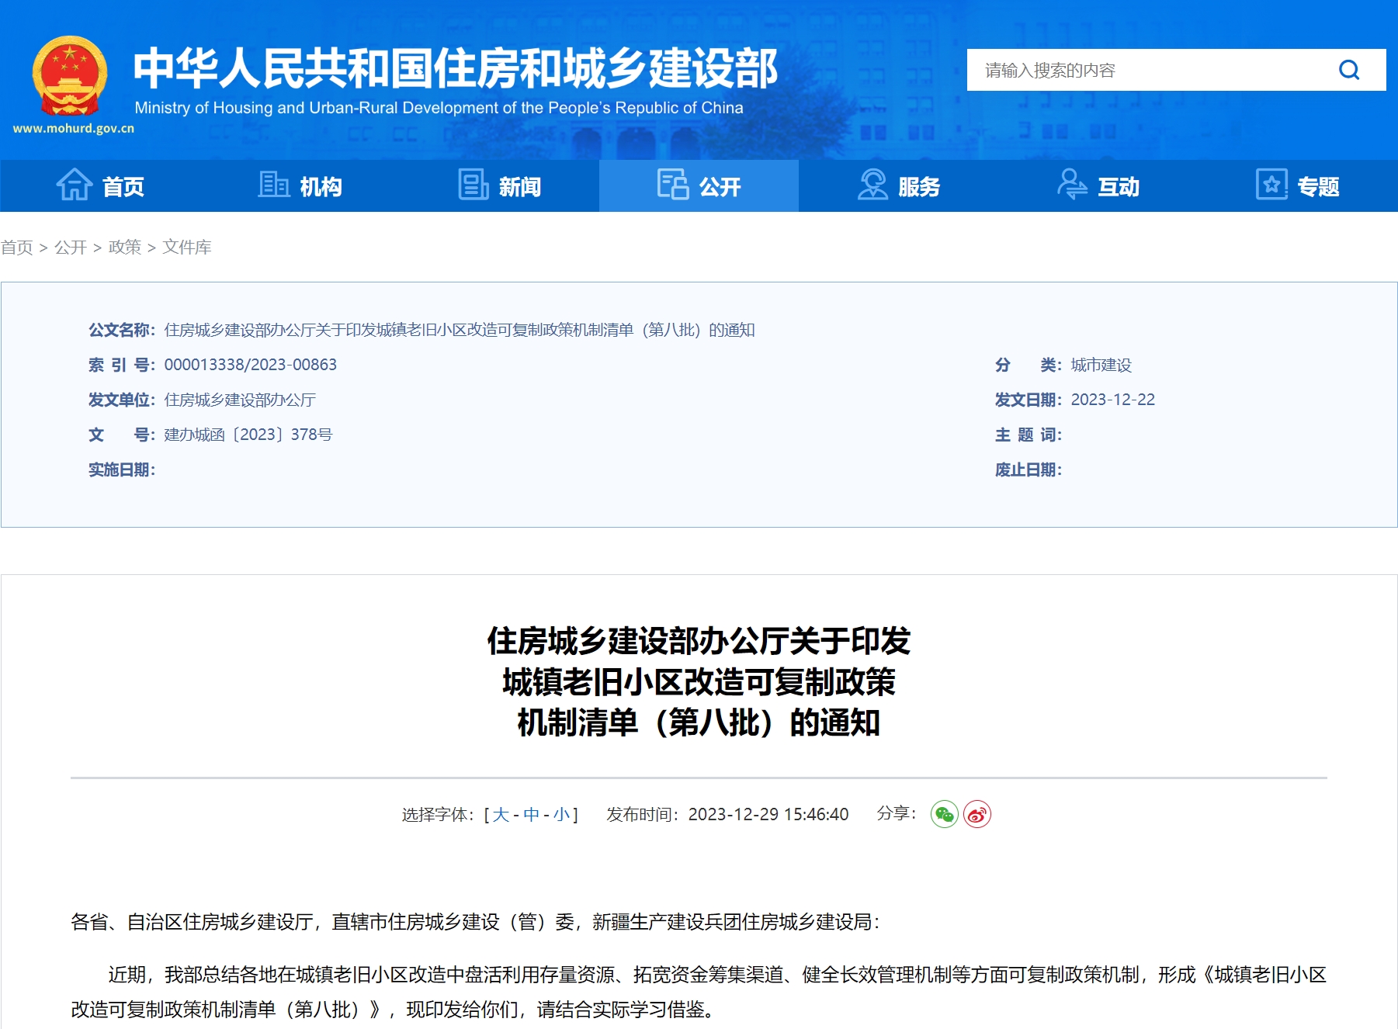
Task: Open the 机构 navigation tab
Action: point(300,185)
